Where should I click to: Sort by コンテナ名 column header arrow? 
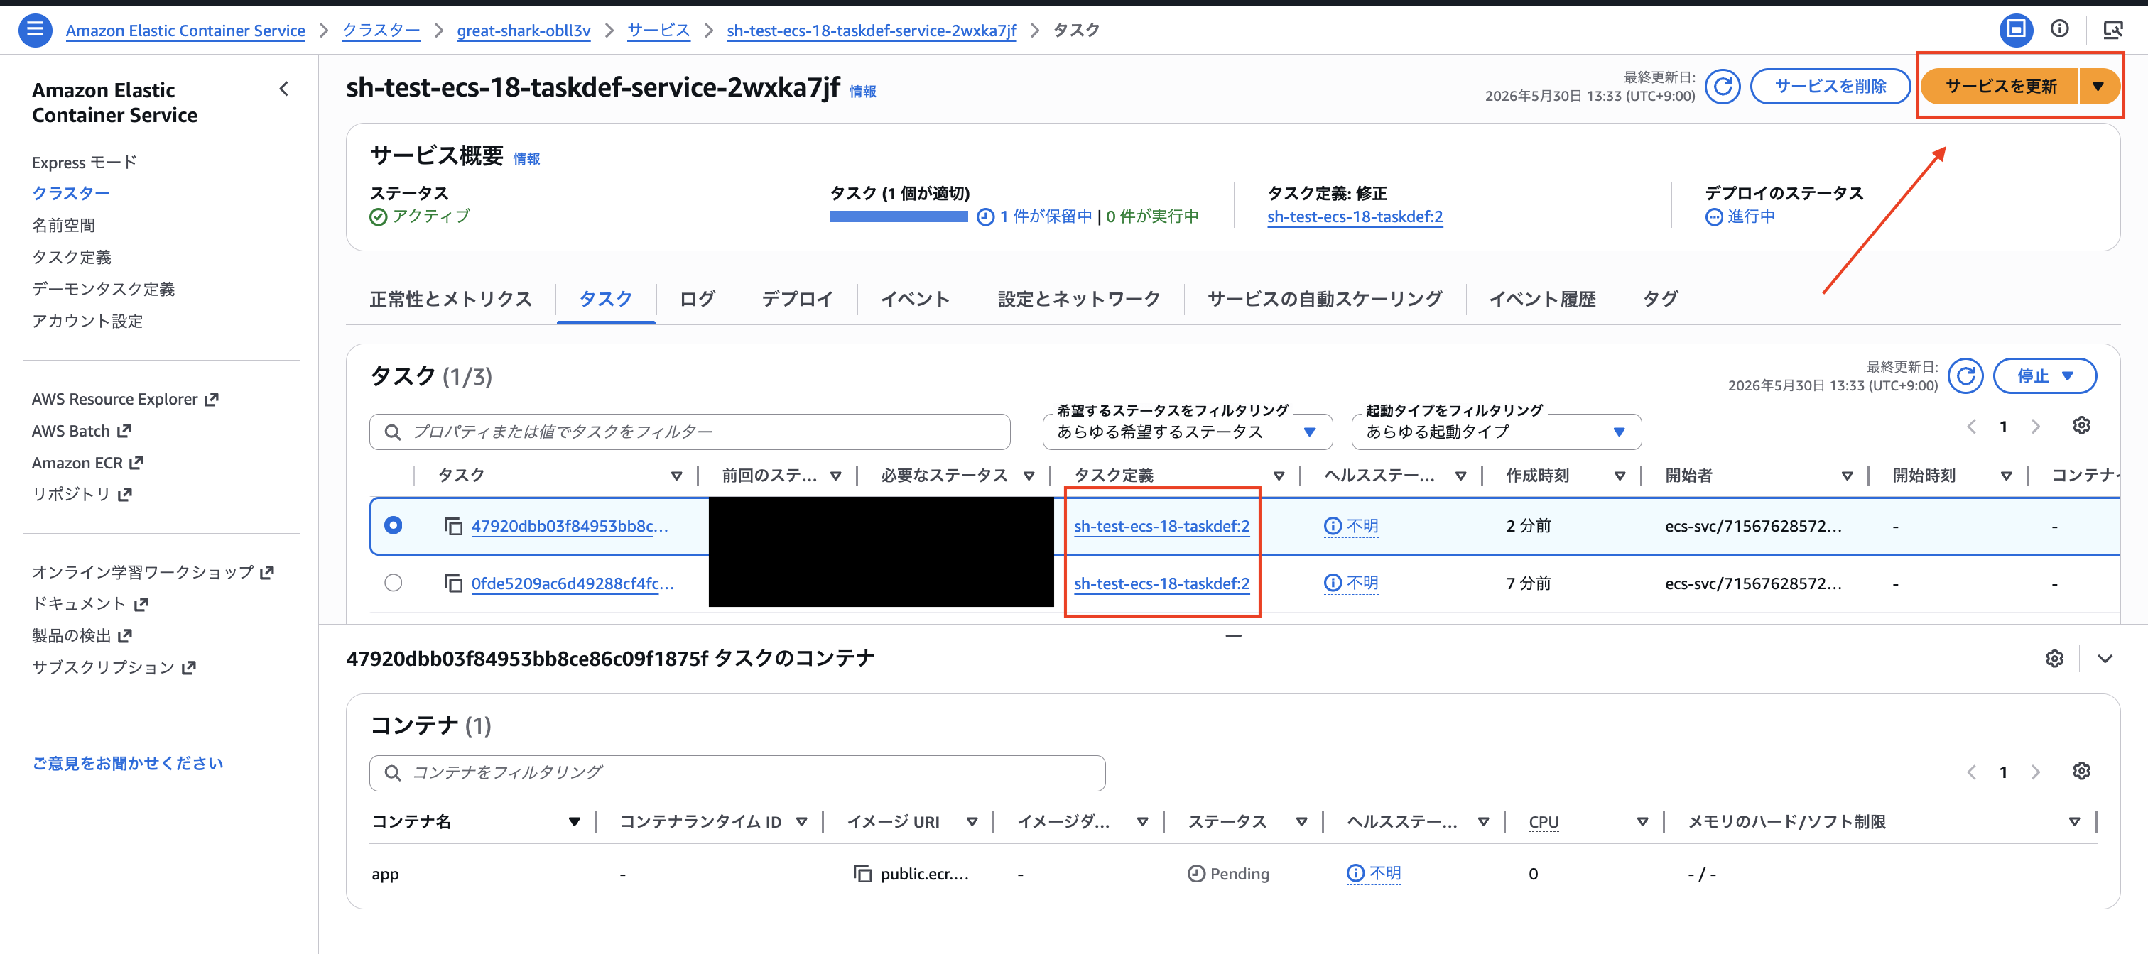(574, 821)
